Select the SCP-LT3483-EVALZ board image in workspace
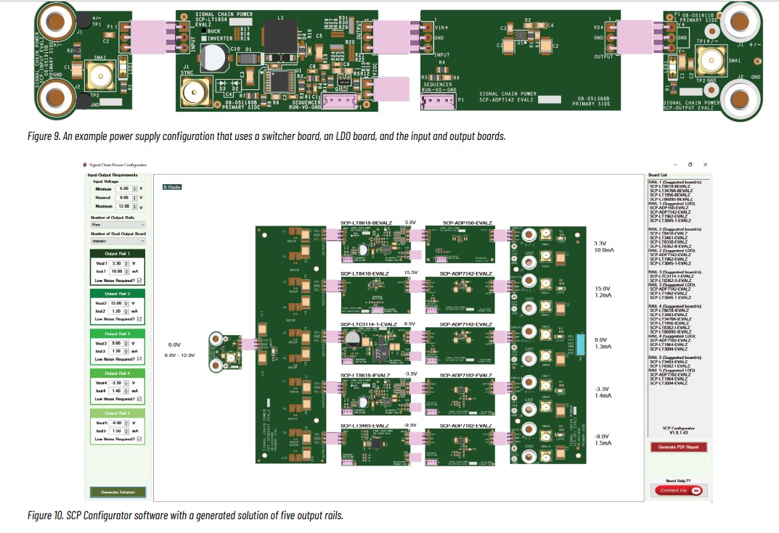Image resolution: width=779 pixels, height=533 pixels. [x=375, y=447]
